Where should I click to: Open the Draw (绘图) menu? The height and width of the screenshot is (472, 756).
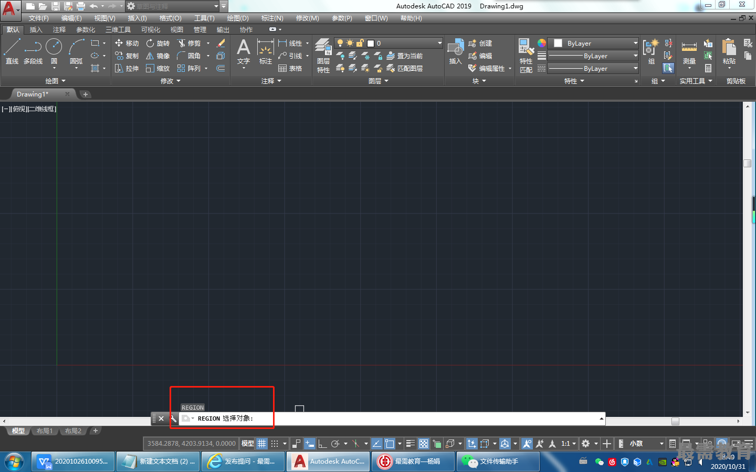(238, 18)
